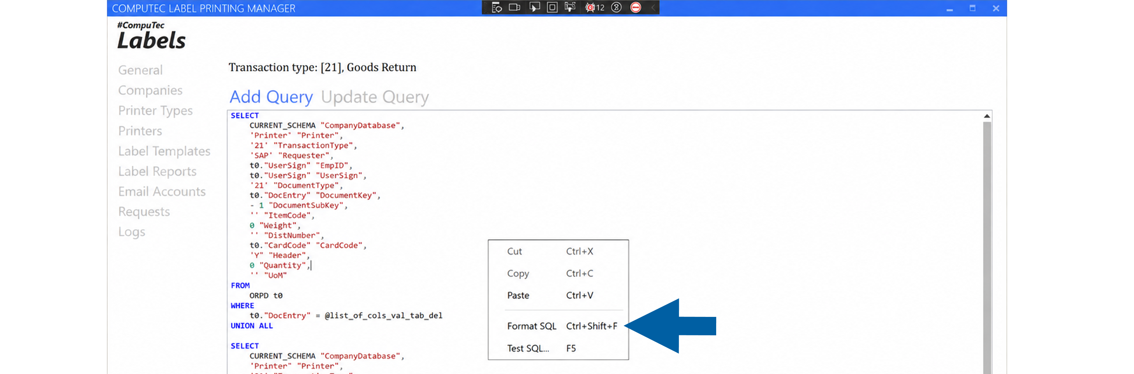Choose Cut from the context menu
The height and width of the screenshot is (374, 1134).
tap(558, 251)
